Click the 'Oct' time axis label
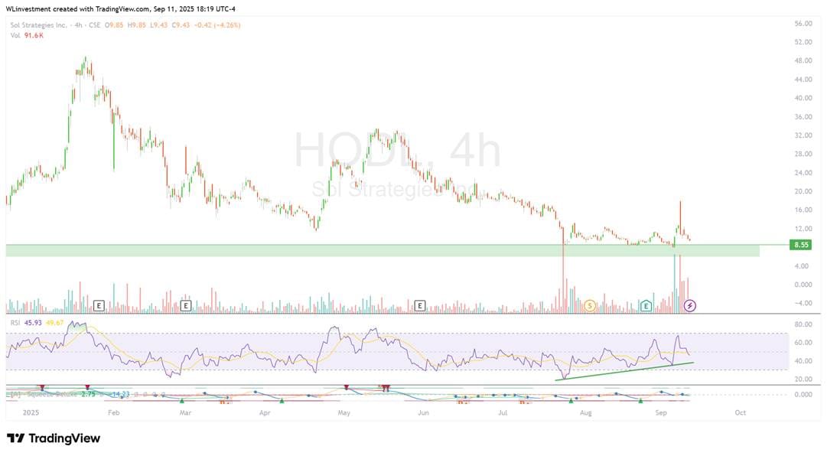The height and width of the screenshot is (456, 827). [x=741, y=413]
